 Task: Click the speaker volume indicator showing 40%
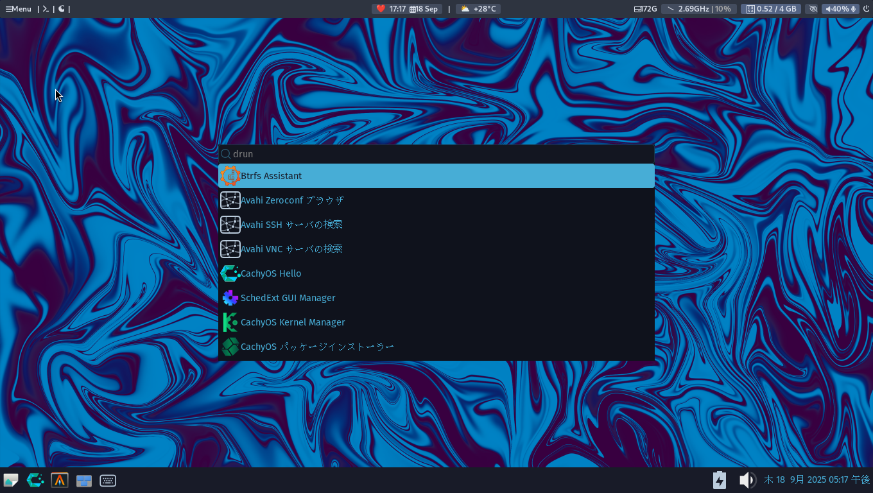836,9
